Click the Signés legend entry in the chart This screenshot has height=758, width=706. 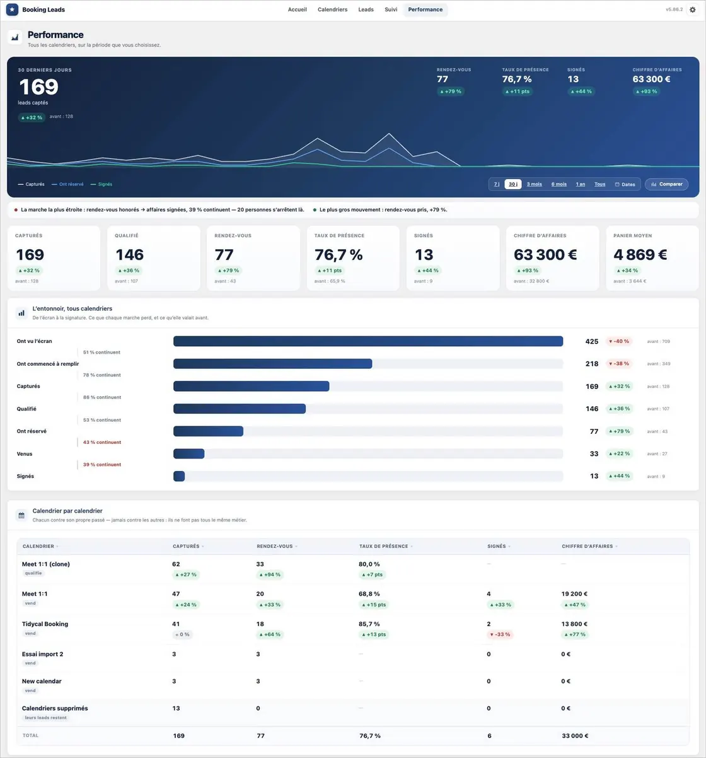[101, 184]
